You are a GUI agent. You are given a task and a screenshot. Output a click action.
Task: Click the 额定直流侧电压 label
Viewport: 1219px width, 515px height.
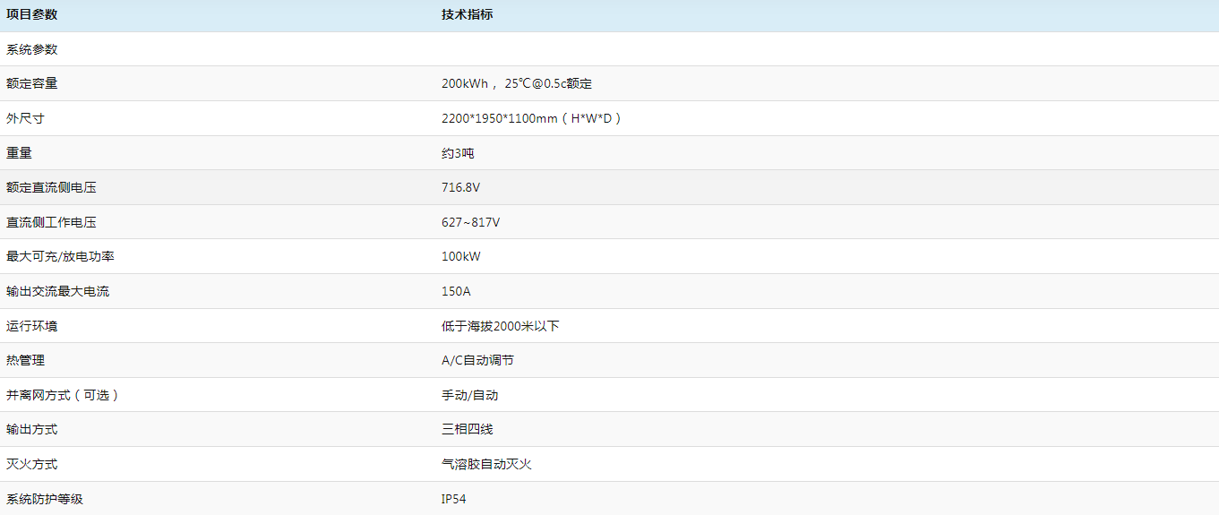pos(51,187)
